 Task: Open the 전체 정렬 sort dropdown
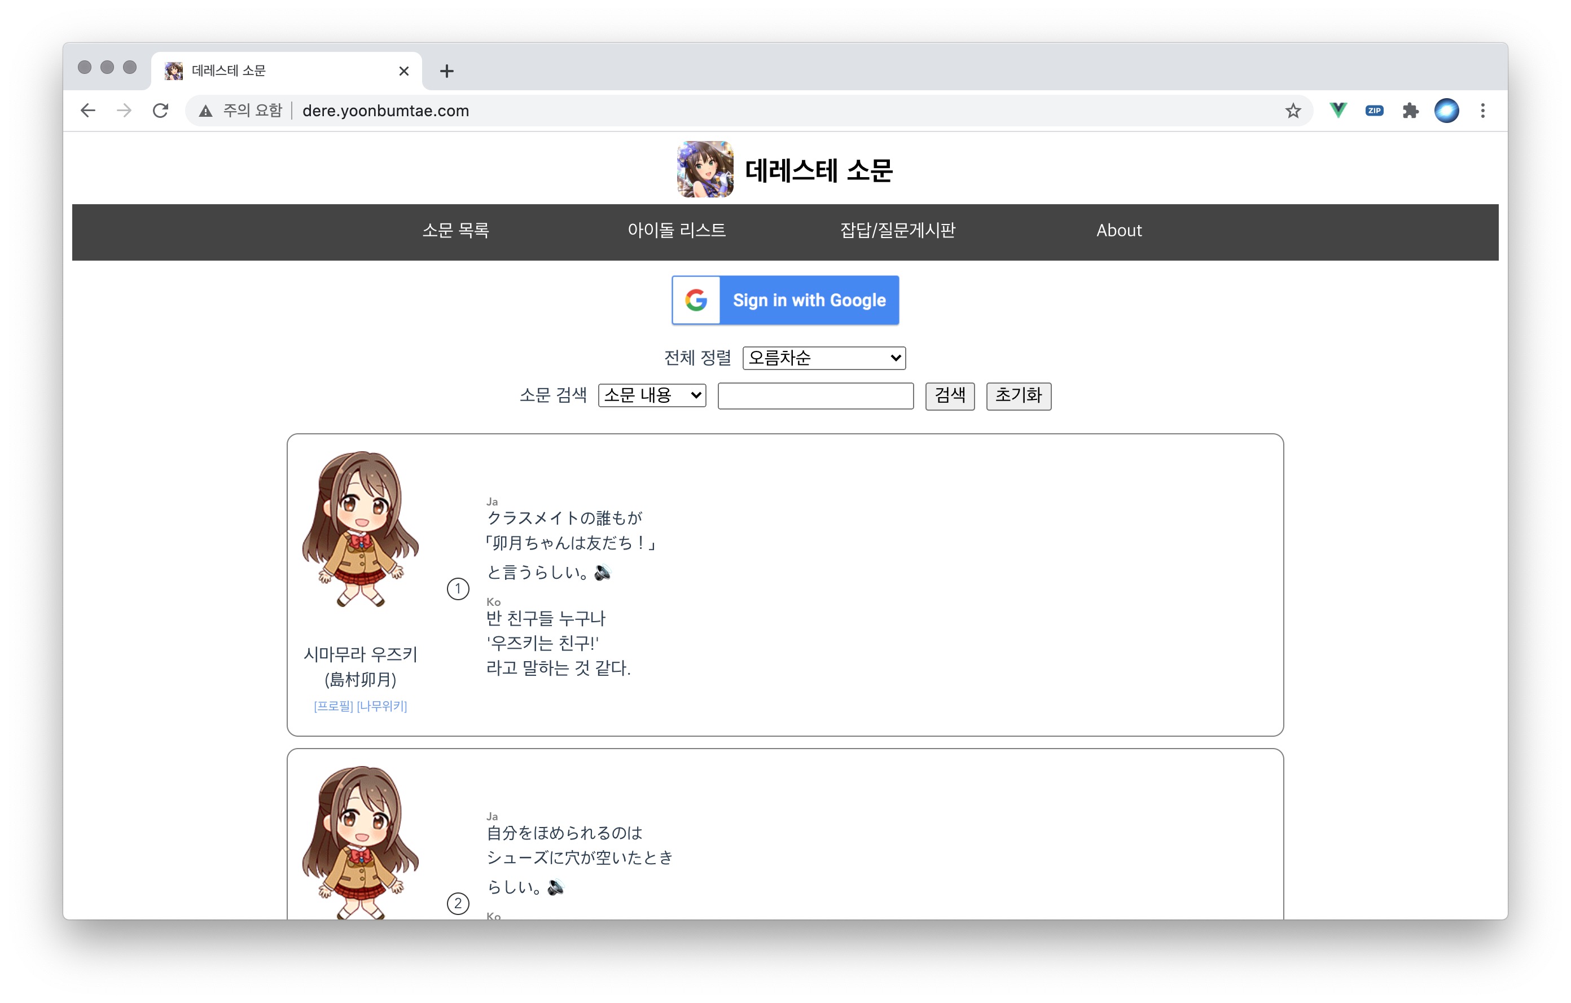pos(823,358)
